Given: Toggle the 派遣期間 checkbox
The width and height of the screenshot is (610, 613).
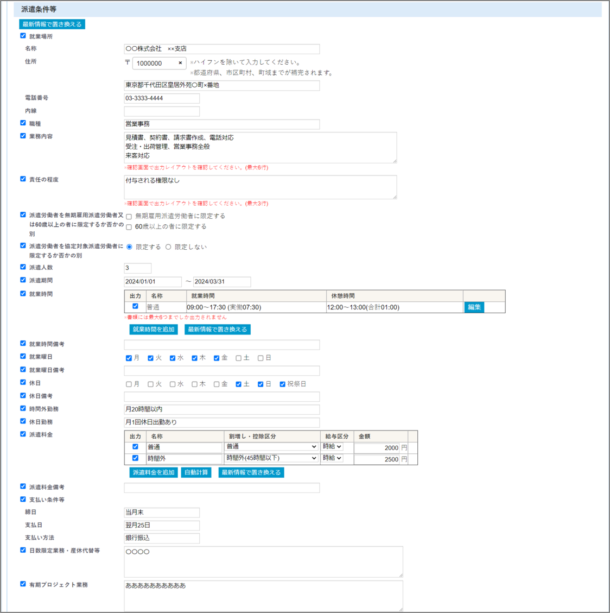Looking at the screenshot, I should click(x=23, y=280).
